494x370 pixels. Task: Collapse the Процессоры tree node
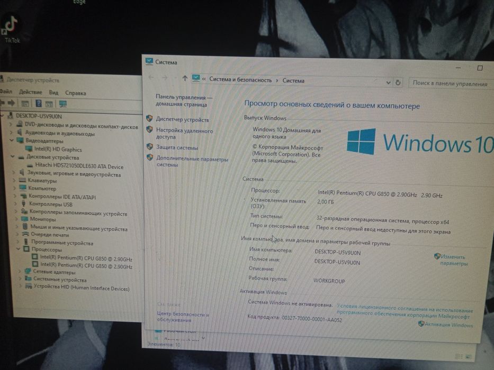[19, 249]
